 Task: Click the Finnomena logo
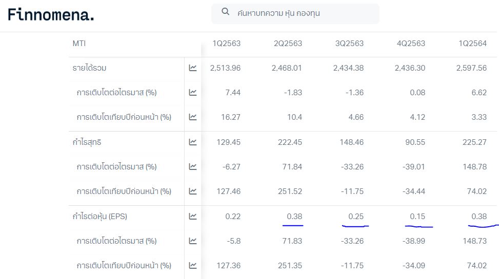pos(51,14)
